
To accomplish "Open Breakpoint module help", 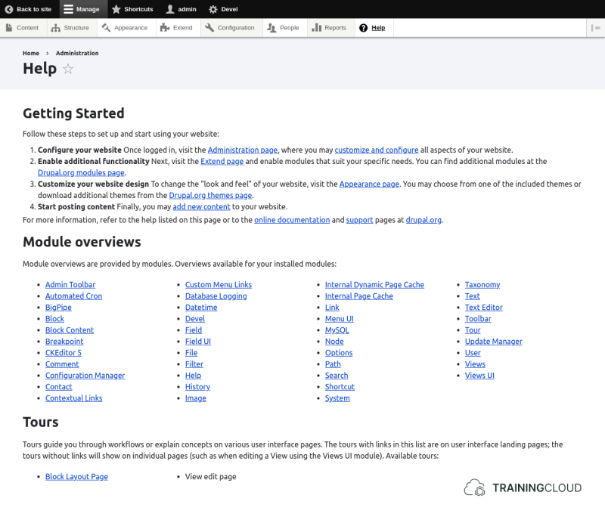I will [x=64, y=342].
